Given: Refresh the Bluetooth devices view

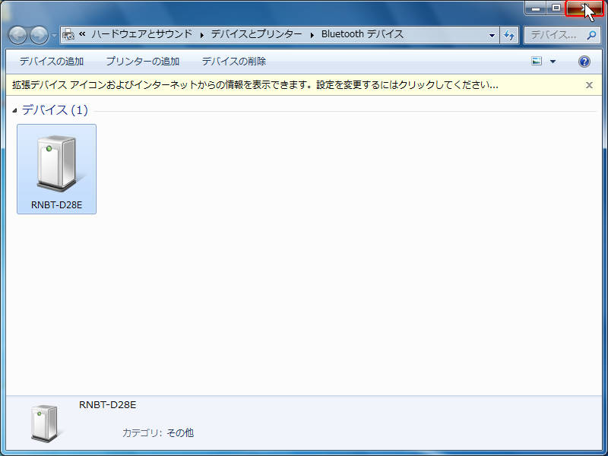Looking at the screenshot, I should pyautogui.click(x=509, y=35).
